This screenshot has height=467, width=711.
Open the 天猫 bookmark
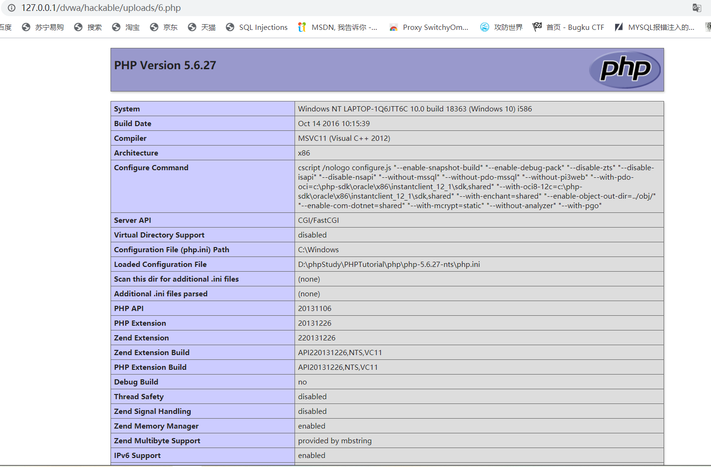click(202, 27)
